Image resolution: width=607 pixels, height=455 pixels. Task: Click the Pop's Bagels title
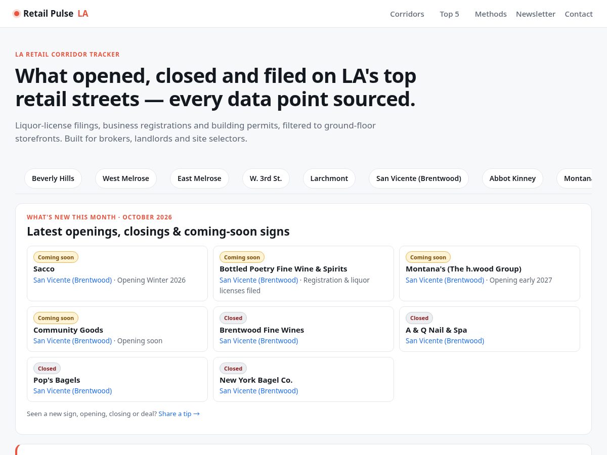(x=57, y=380)
